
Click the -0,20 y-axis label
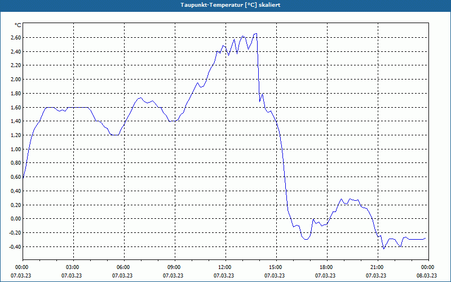[x=15, y=233]
